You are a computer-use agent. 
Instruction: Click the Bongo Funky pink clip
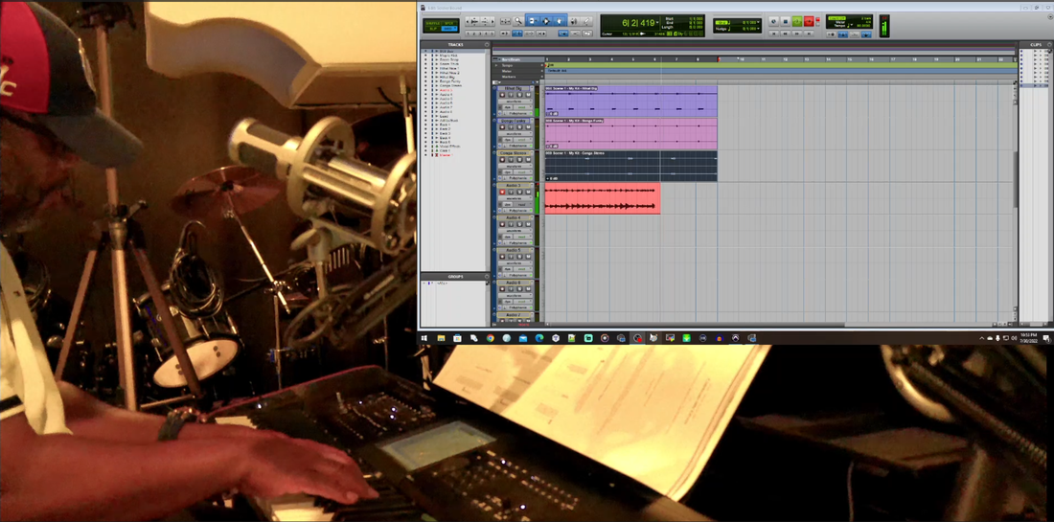630,134
